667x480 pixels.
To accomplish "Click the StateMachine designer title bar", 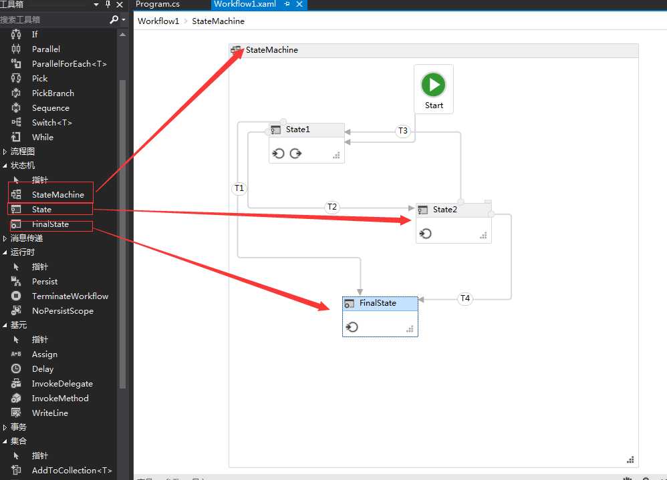I will tap(434, 50).
